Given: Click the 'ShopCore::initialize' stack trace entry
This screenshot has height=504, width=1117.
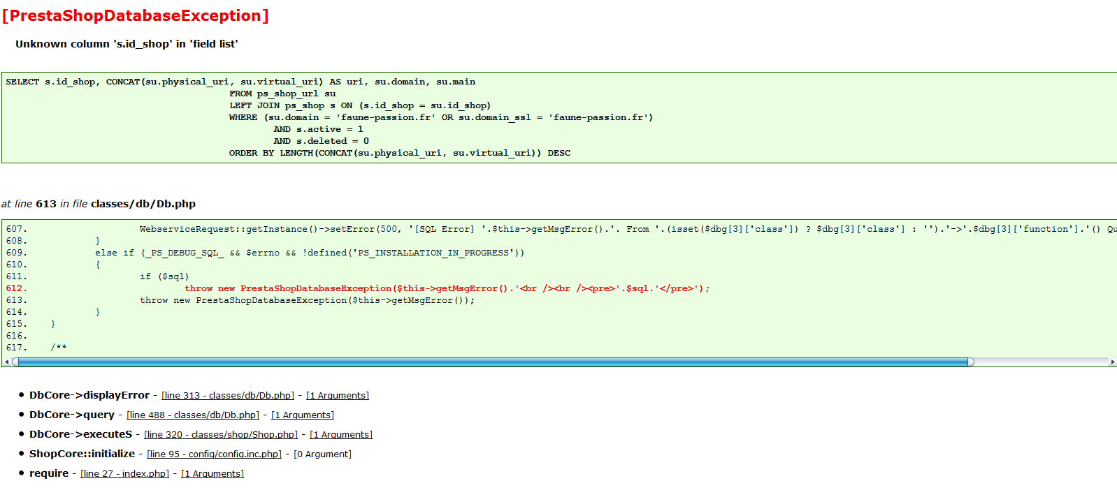Looking at the screenshot, I should 82,454.
